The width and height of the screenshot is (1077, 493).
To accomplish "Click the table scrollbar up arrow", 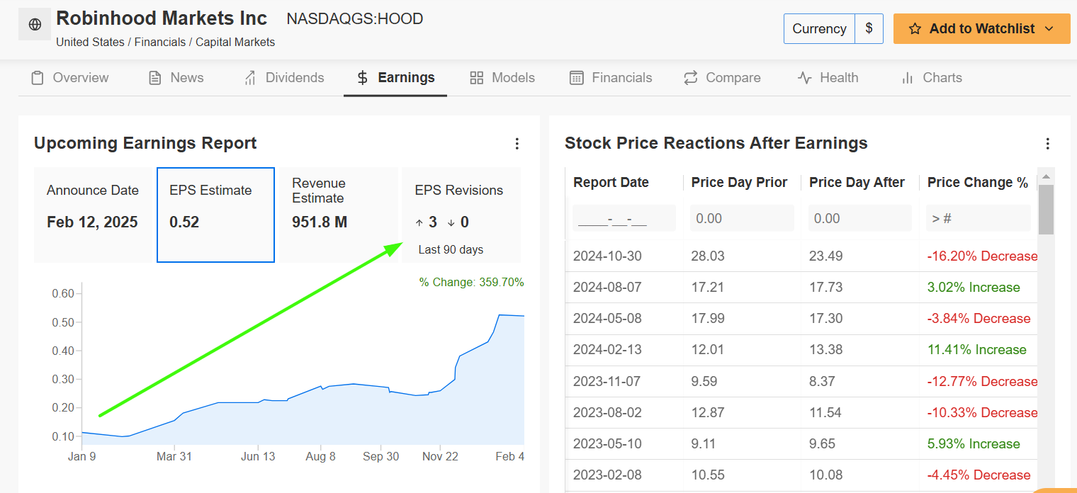I will [x=1045, y=176].
